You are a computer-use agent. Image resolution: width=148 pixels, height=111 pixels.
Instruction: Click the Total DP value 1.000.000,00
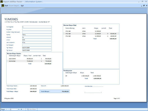(x=65, y=86)
